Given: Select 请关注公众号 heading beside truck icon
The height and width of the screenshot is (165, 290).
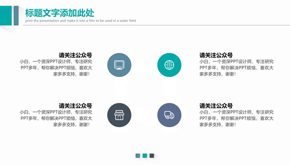Looking at the screenshot, I should [216, 106].
